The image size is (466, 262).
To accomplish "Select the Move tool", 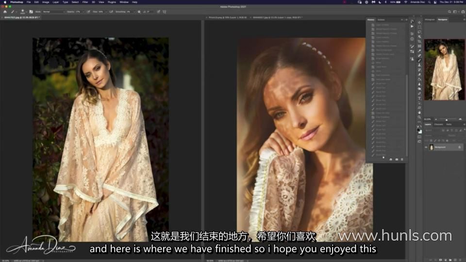I will point(419,22).
